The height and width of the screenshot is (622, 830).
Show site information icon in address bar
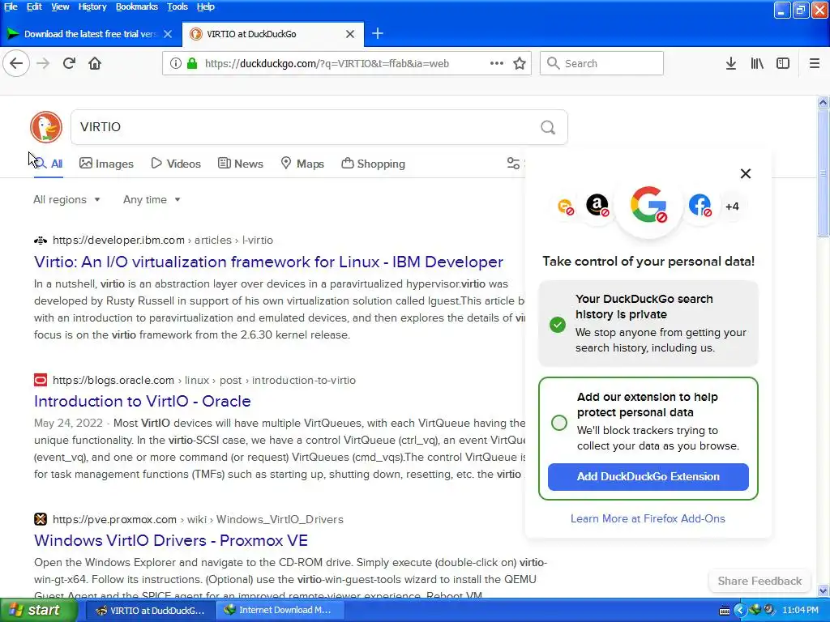(176, 63)
